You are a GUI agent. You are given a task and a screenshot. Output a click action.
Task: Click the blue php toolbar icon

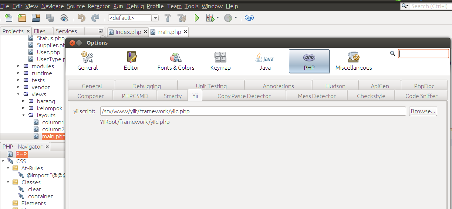[249, 18]
